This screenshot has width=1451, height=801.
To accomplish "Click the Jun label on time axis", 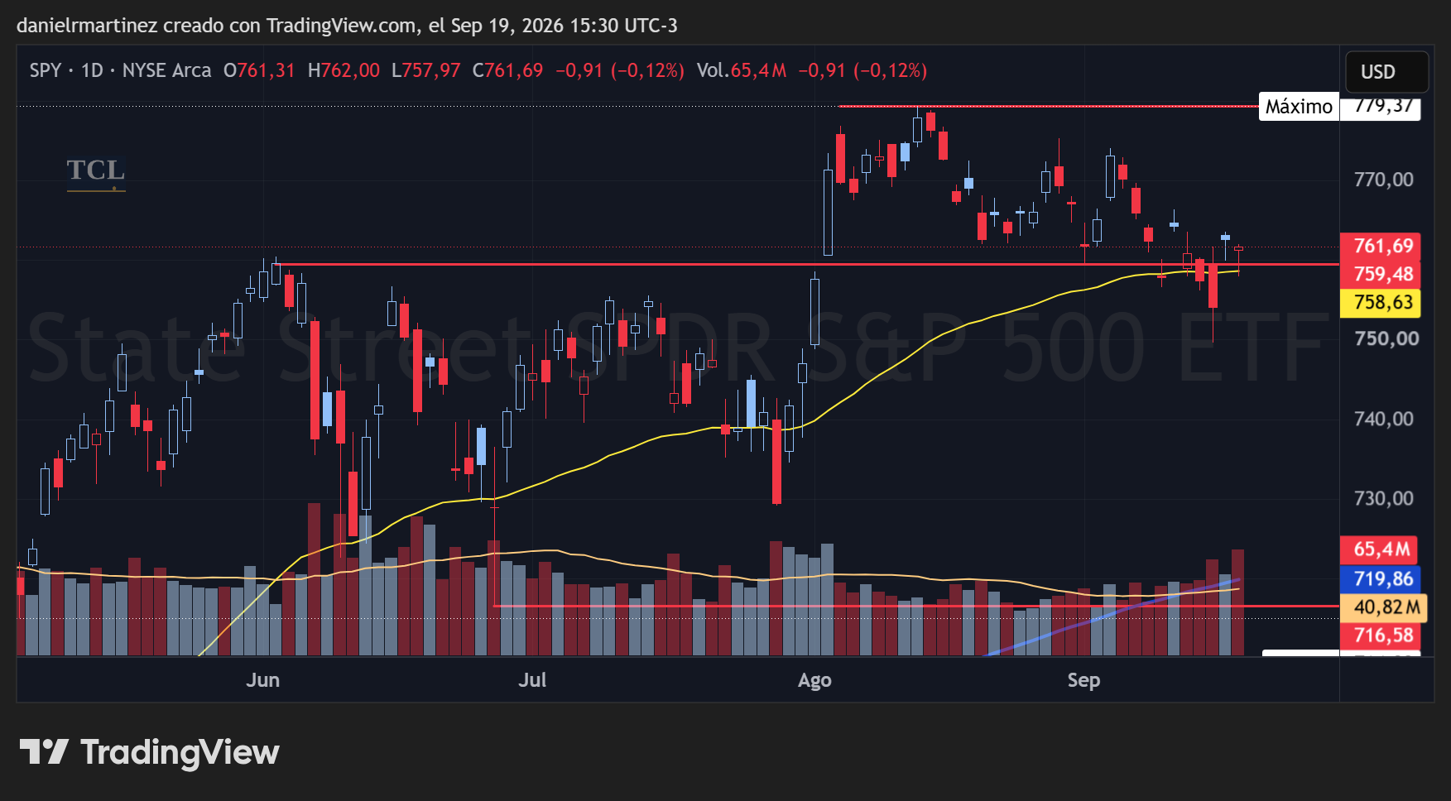I will [262, 680].
